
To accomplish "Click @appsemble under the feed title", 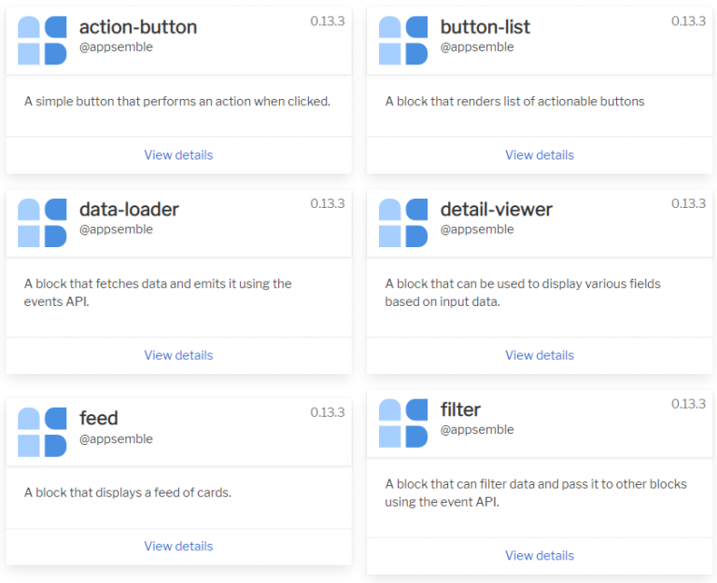I will tap(116, 439).
